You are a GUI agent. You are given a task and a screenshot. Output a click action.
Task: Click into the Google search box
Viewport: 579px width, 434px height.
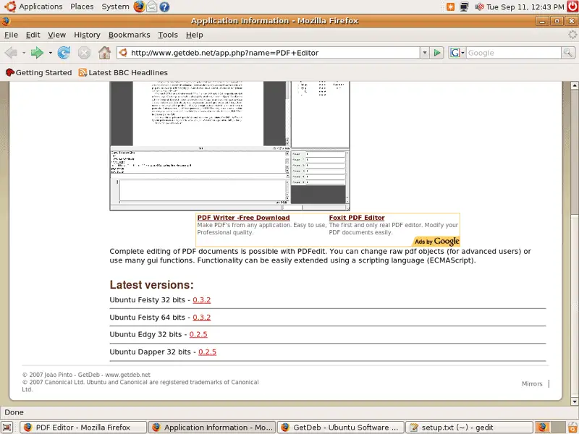click(513, 53)
